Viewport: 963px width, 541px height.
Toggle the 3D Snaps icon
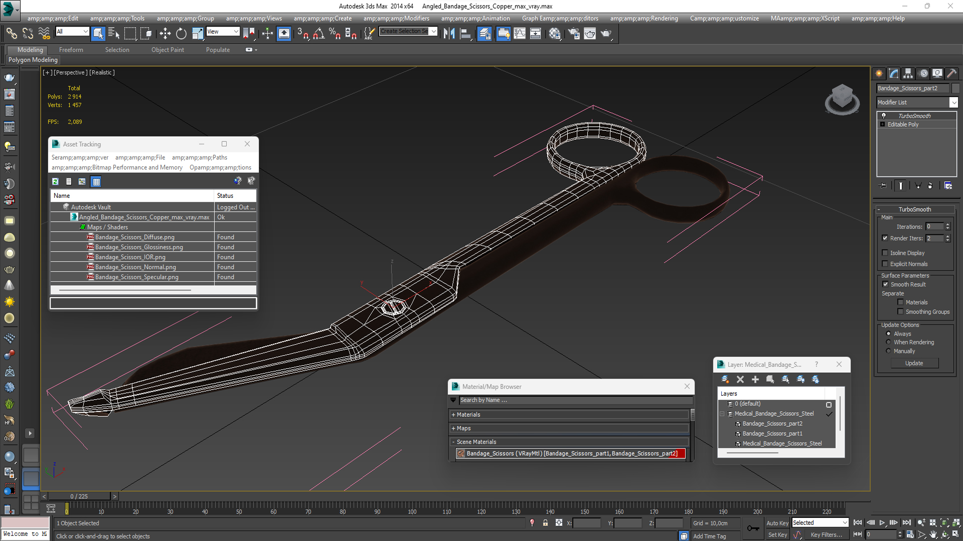click(x=303, y=34)
